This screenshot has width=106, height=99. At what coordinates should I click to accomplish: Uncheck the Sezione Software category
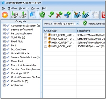tap(4, 29)
